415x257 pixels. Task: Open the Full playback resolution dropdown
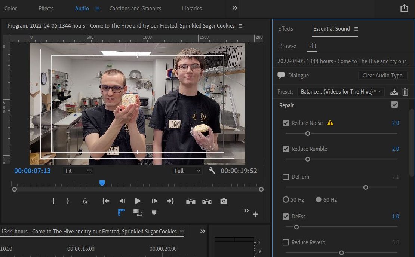click(187, 171)
